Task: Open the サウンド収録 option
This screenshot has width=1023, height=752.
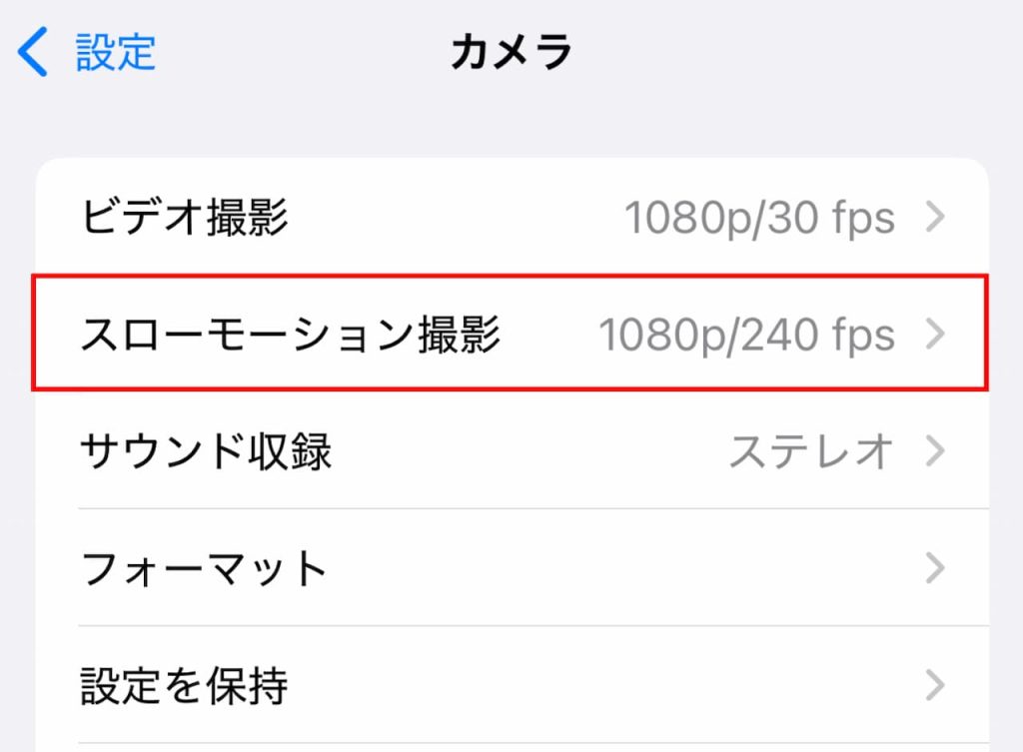Action: 512,450
